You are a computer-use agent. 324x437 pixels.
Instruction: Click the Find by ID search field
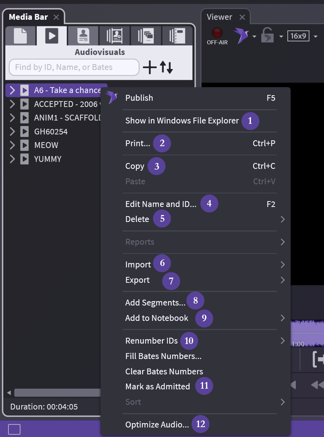pyautogui.click(x=74, y=67)
